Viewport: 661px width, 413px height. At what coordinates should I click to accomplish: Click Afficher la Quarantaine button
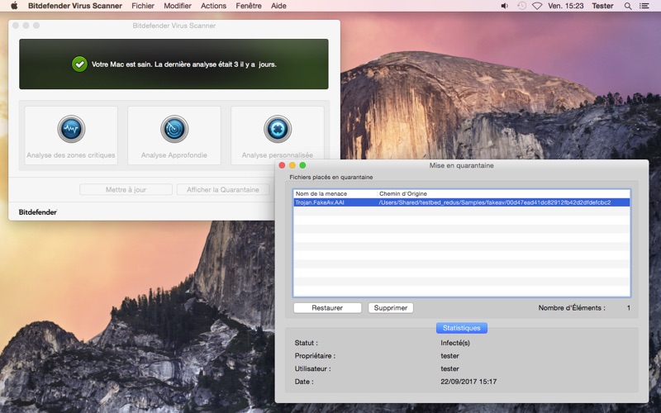(x=222, y=190)
